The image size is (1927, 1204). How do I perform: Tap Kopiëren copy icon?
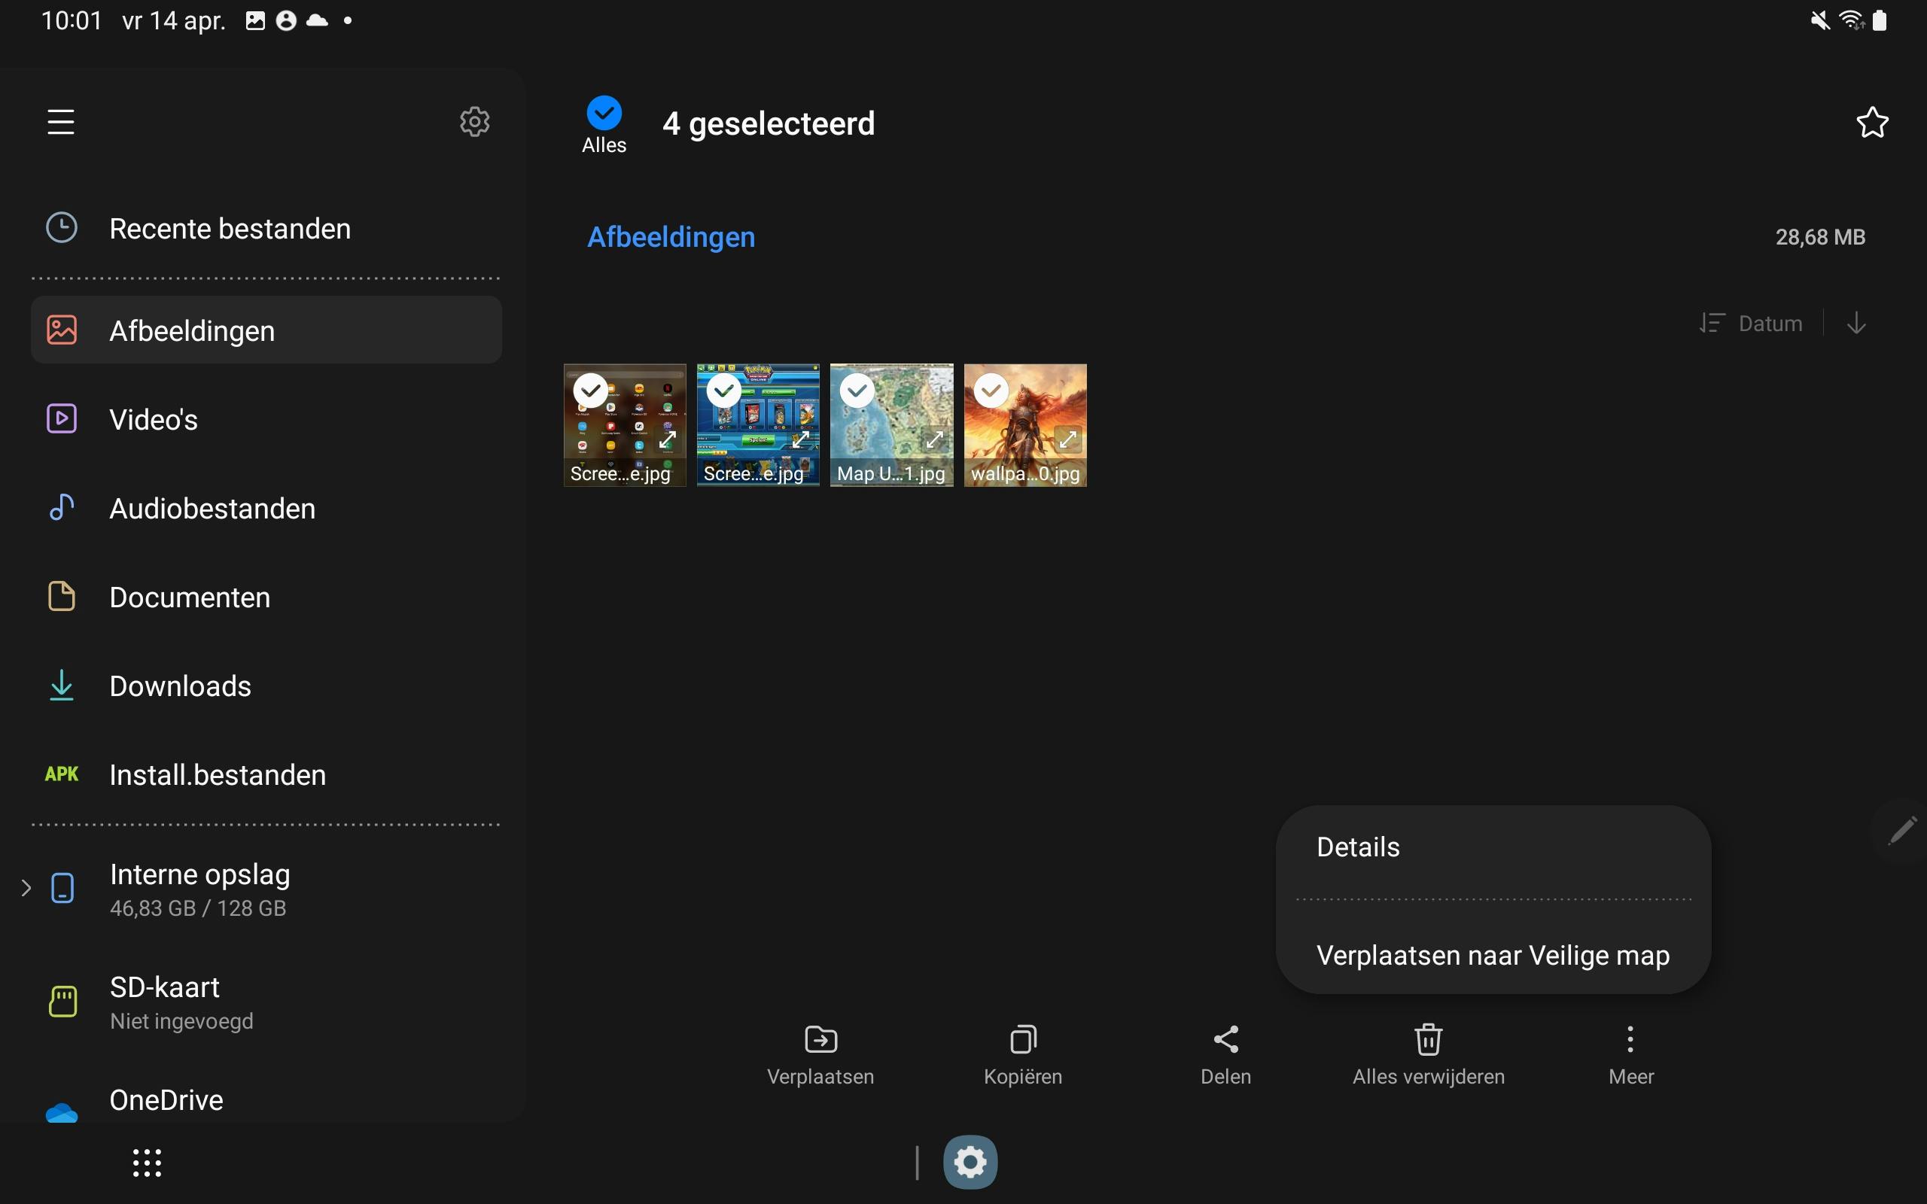pos(1022,1039)
